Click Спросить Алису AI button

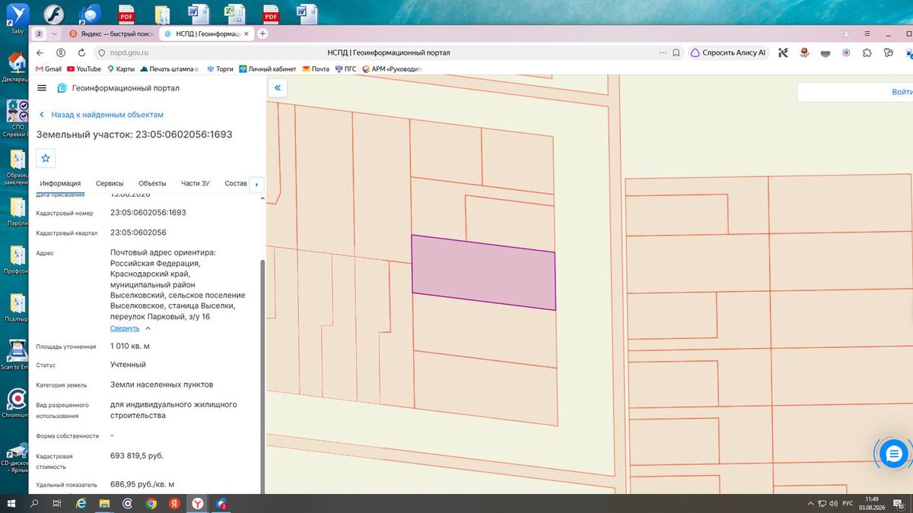tap(728, 53)
